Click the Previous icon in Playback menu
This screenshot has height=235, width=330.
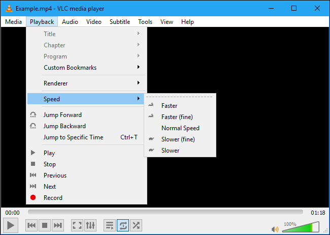click(33, 175)
